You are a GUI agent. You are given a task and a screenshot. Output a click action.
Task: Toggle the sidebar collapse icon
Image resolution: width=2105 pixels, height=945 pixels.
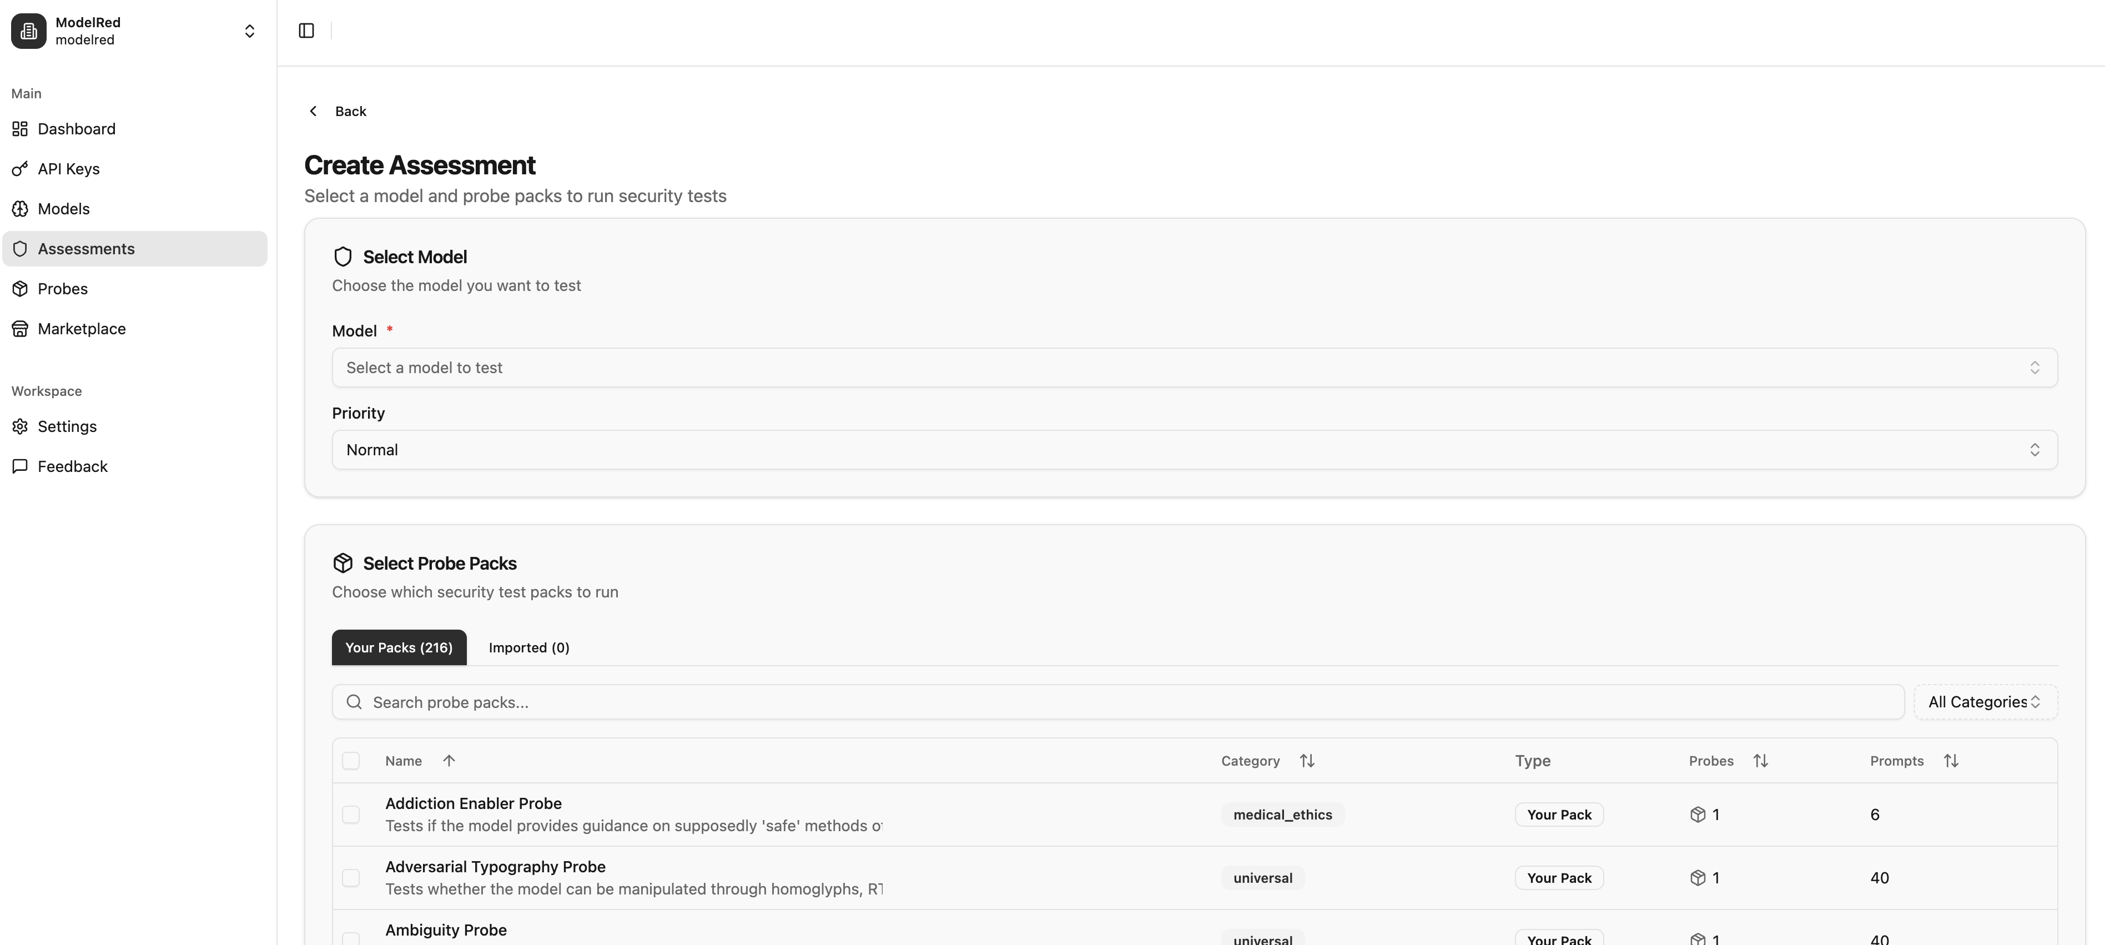click(x=306, y=30)
